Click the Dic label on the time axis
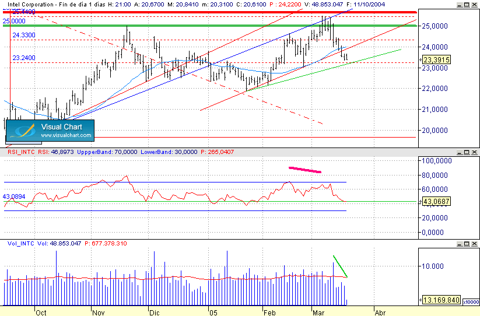 (x=155, y=313)
